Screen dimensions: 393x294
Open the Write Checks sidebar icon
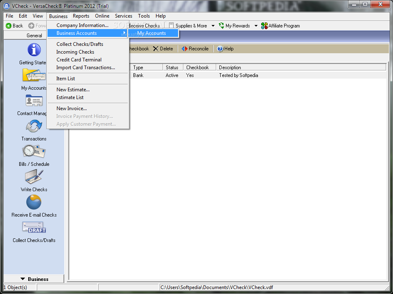click(x=34, y=177)
